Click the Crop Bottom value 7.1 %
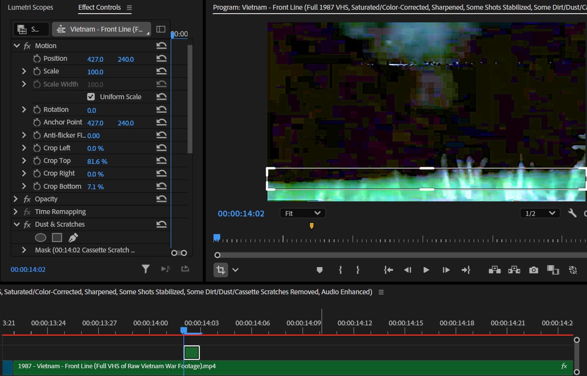587x376 pixels. pyautogui.click(x=95, y=187)
